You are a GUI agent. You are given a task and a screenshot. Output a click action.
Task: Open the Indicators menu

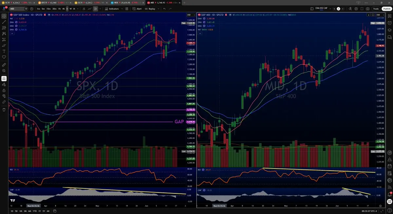click(x=112, y=9)
